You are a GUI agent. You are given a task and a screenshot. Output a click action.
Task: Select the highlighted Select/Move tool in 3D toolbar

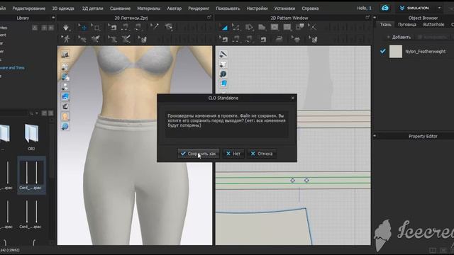coord(84,28)
